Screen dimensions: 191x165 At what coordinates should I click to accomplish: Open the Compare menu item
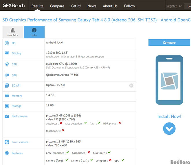(57, 6)
